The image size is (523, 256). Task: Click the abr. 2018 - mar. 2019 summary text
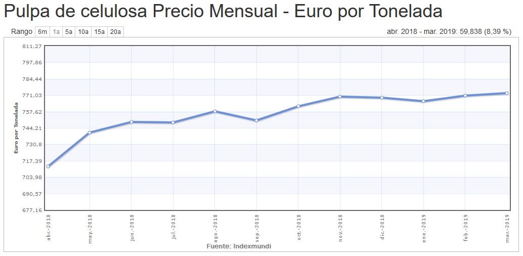pos(449,32)
